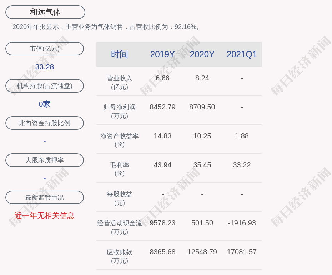
Task: Select the 时间 column header
Action: (120, 54)
